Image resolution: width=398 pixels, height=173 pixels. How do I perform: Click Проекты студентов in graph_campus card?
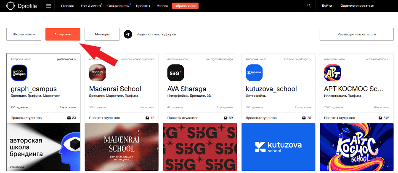click(x=26, y=118)
